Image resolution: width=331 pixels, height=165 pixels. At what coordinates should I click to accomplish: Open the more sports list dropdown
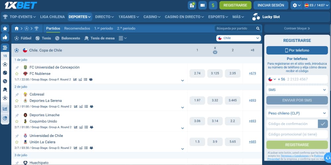point(123,38)
